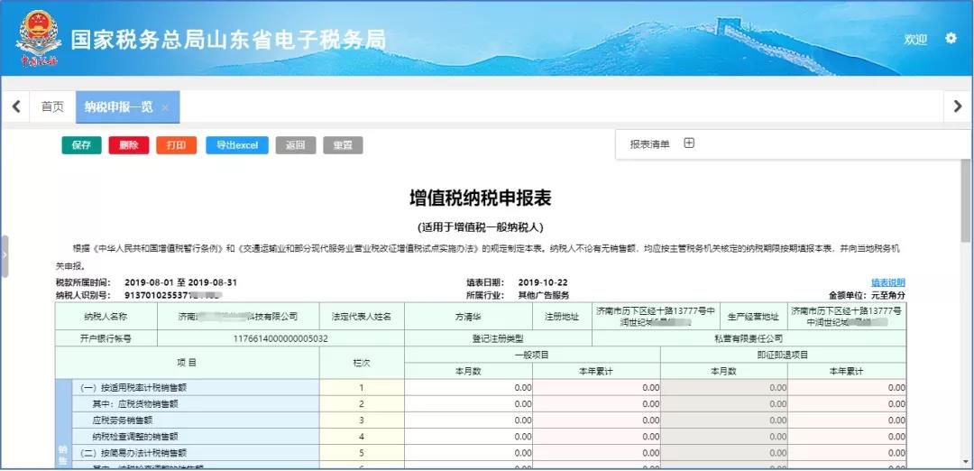Click the 填表日期 value 2019-10-22
Screen dimensions: 974x471
[542, 282]
